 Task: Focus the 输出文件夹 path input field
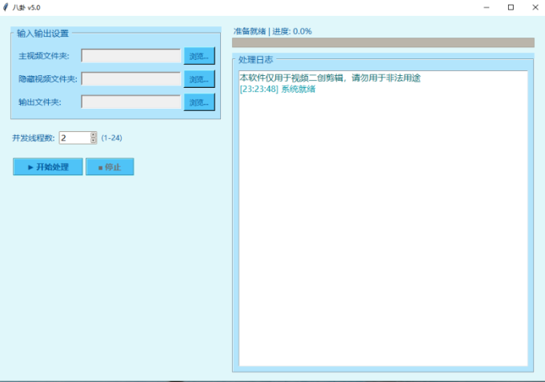click(x=131, y=102)
